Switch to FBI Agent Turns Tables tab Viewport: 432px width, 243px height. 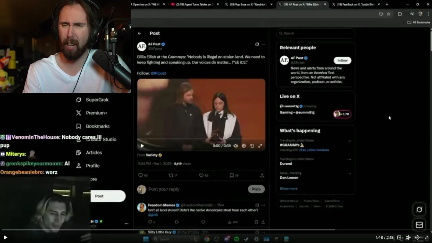[x=195, y=4]
